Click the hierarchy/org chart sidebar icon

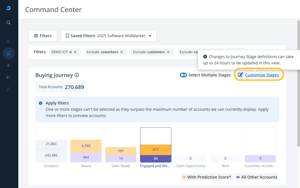coord(9,89)
